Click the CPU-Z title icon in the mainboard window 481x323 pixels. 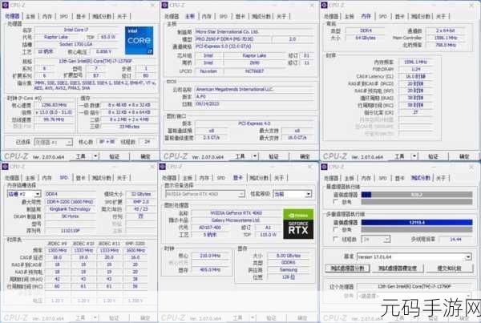[164, 5]
